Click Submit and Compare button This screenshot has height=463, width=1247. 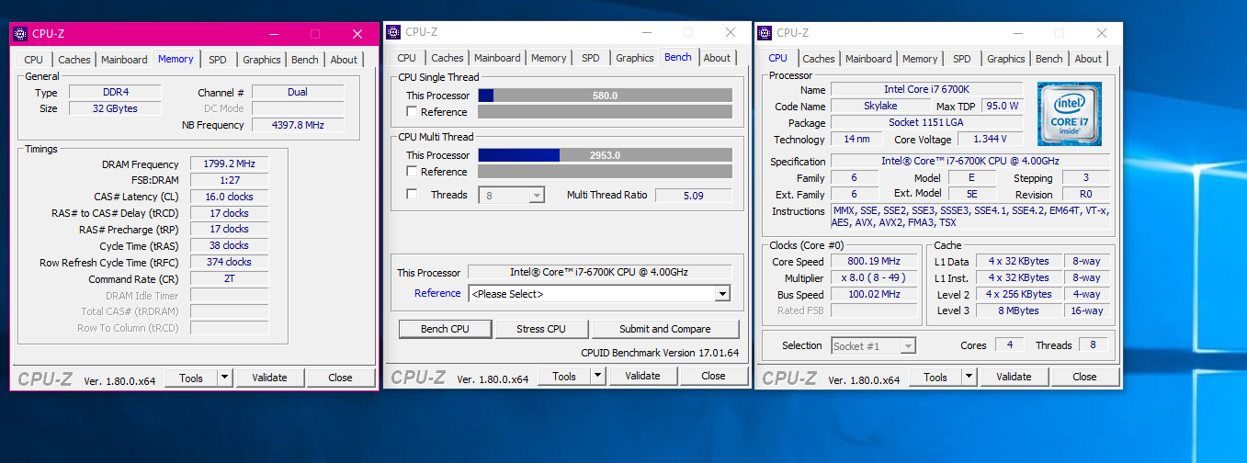coord(665,329)
